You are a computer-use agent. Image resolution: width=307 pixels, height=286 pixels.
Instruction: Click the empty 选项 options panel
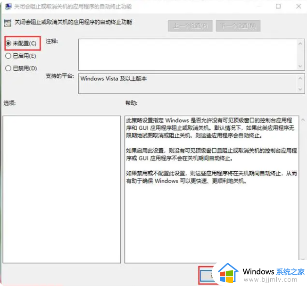click(62, 189)
